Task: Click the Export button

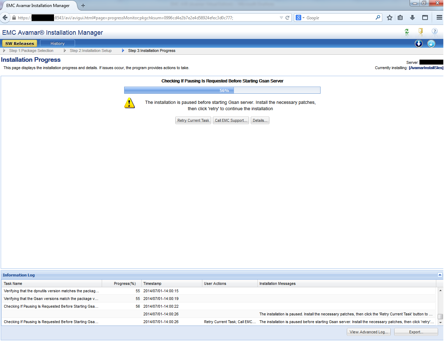Action: tap(416, 332)
